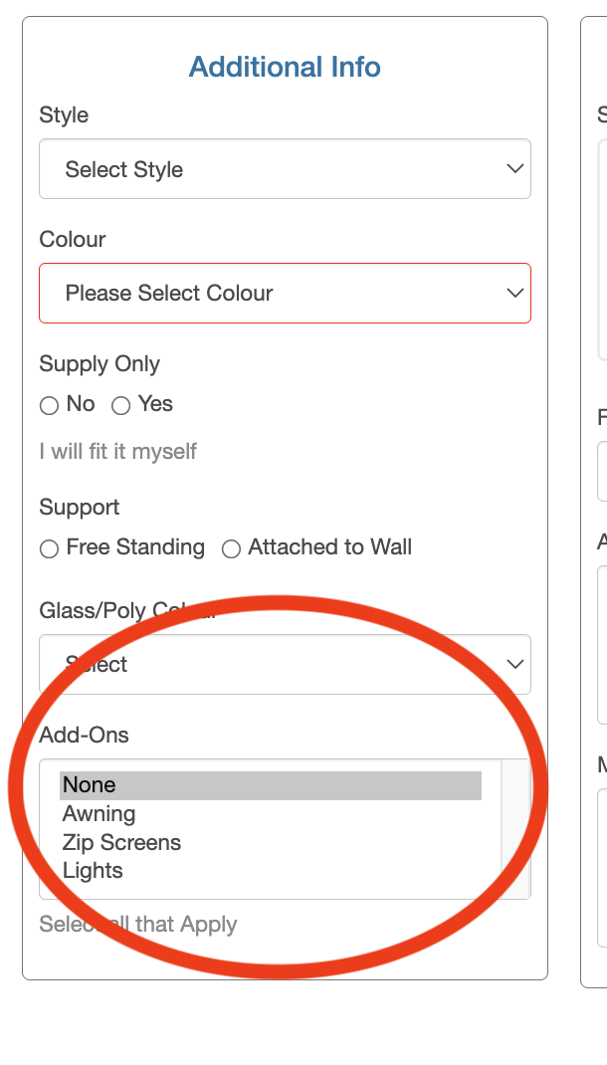Expand the Glass/Poly Colour select box
The image size is (607, 1065).
pos(285,665)
